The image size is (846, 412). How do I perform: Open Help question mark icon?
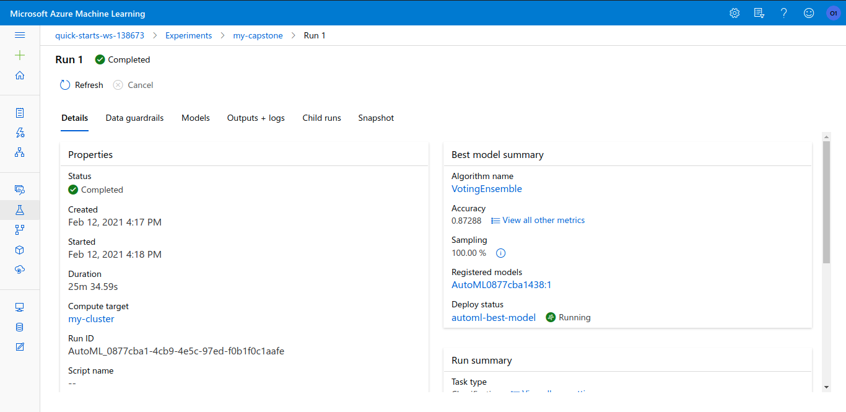coord(784,13)
